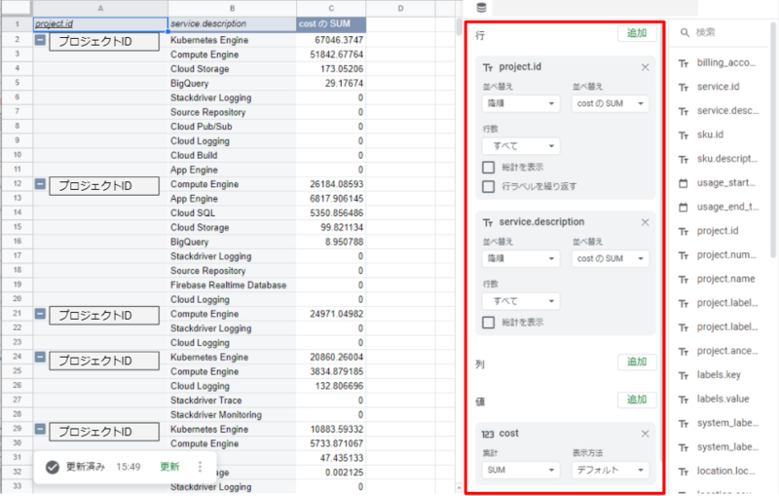
Task: Click the text-type icon next to project.name field
Action: pos(684,280)
